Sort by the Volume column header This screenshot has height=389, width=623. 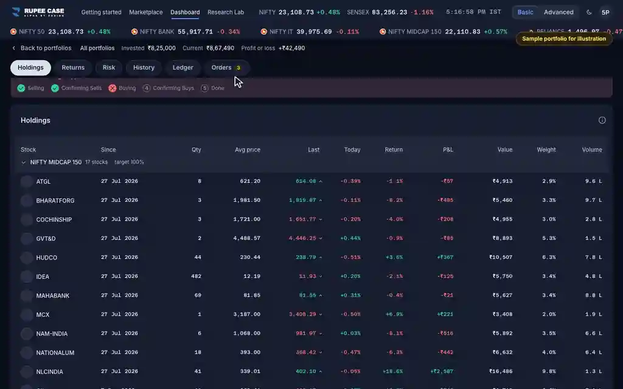pyautogui.click(x=592, y=150)
